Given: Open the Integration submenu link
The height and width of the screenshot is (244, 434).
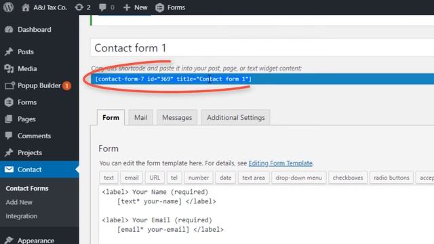Looking at the screenshot, I should click(x=21, y=216).
